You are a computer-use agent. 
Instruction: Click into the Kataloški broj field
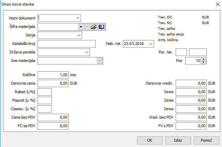tap(67, 44)
